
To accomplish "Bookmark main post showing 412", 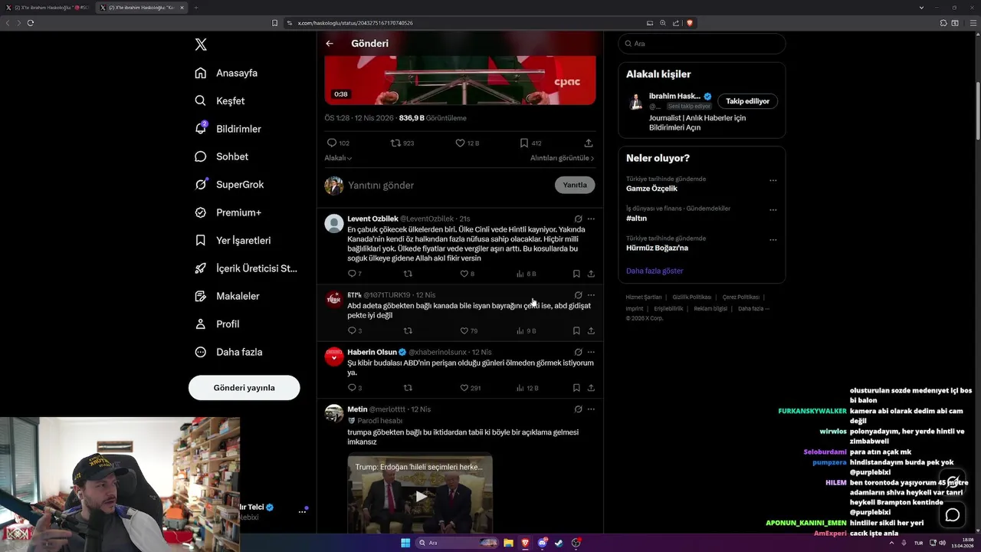I will pos(524,143).
